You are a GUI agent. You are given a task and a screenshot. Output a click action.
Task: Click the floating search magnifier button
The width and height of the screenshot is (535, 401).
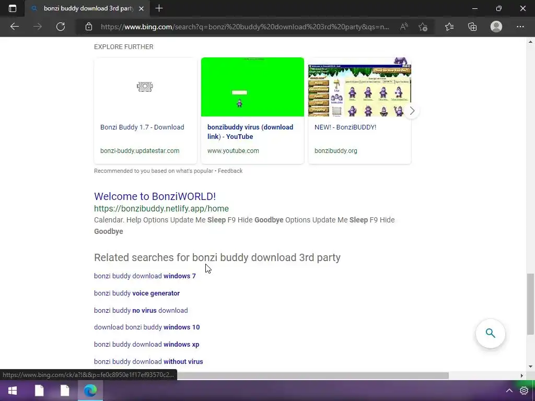click(490, 333)
